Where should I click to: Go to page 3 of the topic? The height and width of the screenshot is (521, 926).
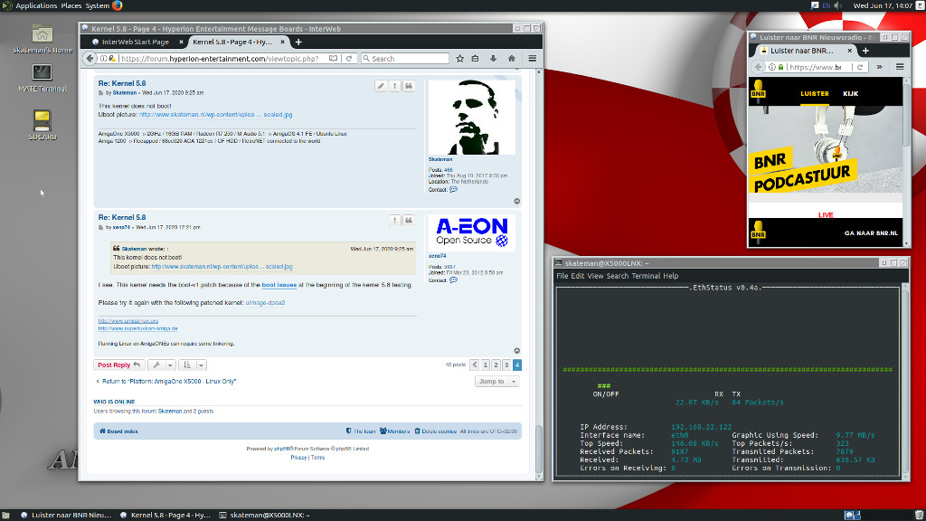pyautogui.click(x=506, y=365)
